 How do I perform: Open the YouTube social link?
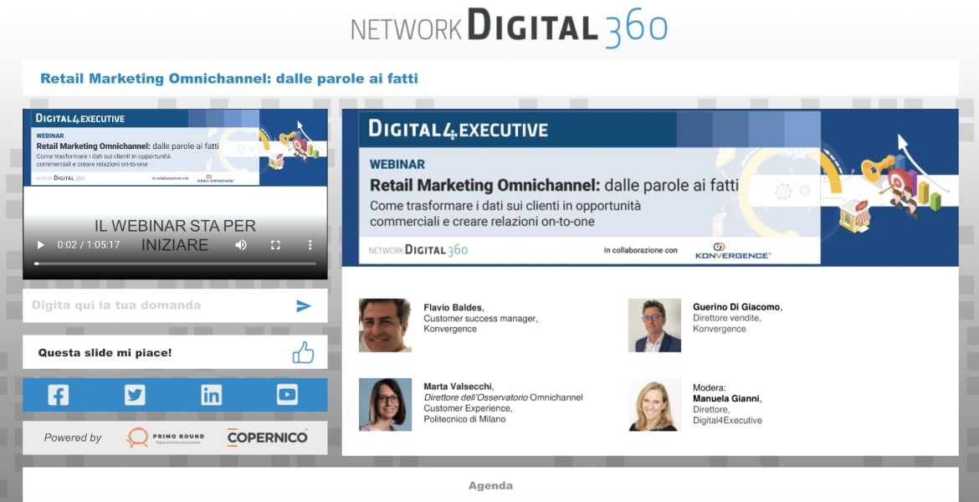(287, 395)
